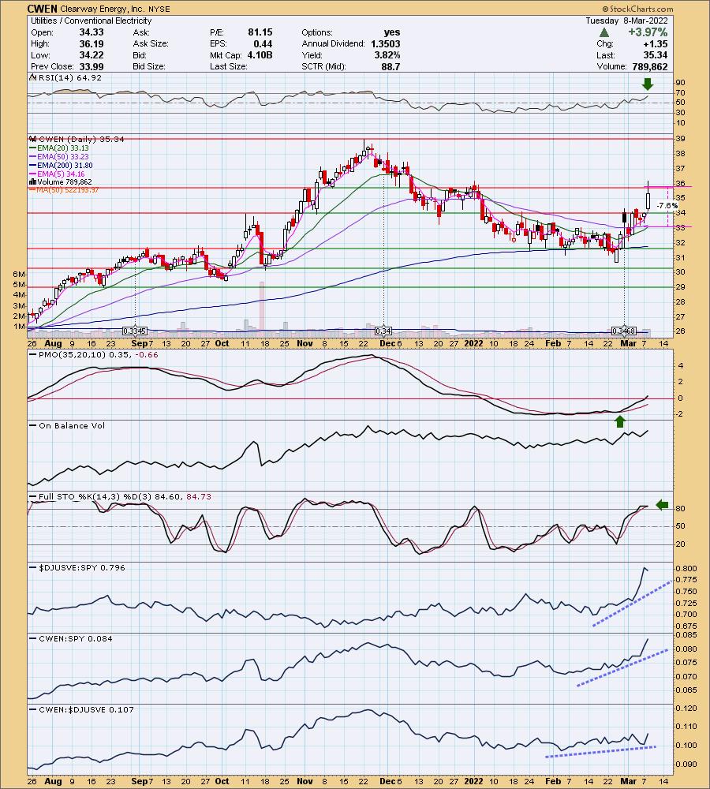Click the Options value yes

pyautogui.click(x=392, y=32)
